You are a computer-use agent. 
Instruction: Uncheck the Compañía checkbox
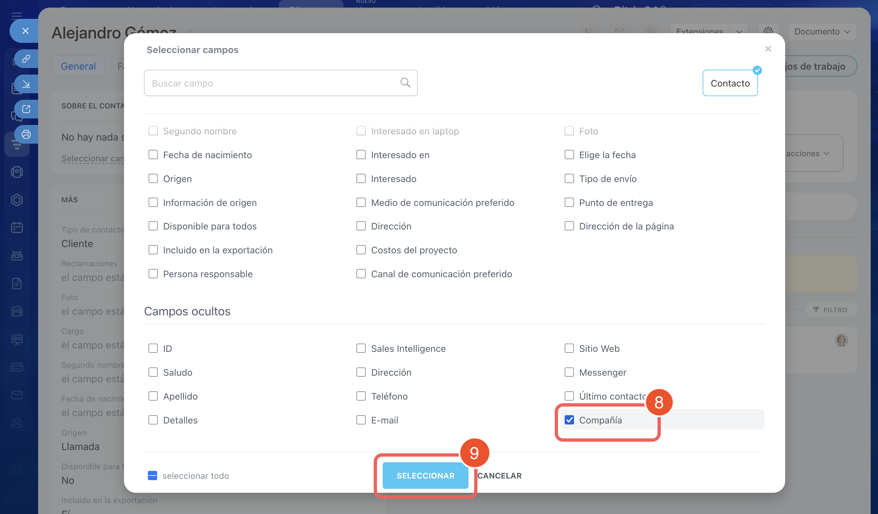coord(569,420)
